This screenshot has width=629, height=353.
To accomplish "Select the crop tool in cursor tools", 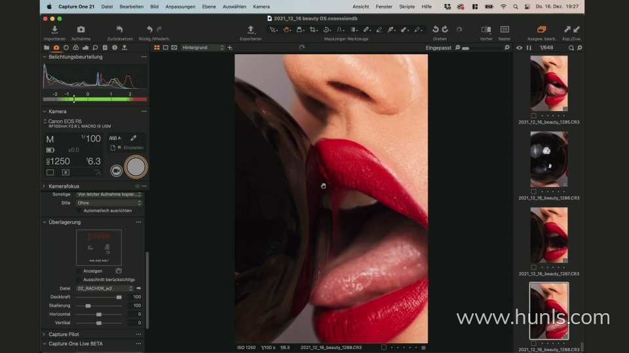I will [314, 30].
